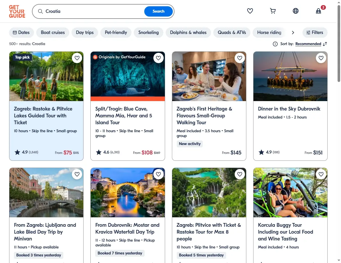The image size is (341, 263).
Task: Open Zagreb: Rastoke & Plitvice Lakes tour title
Action: [x=43, y=115]
